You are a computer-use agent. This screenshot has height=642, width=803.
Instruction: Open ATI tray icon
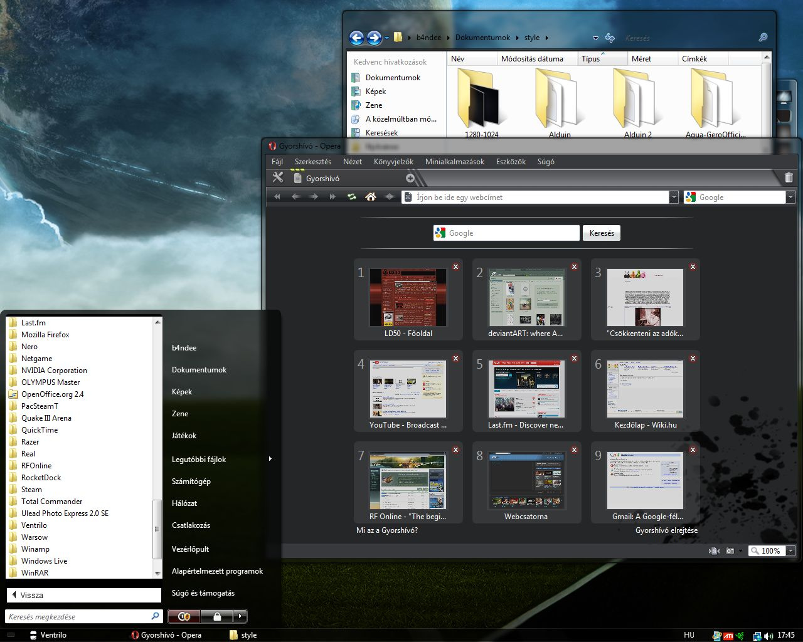tap(728, 635)
